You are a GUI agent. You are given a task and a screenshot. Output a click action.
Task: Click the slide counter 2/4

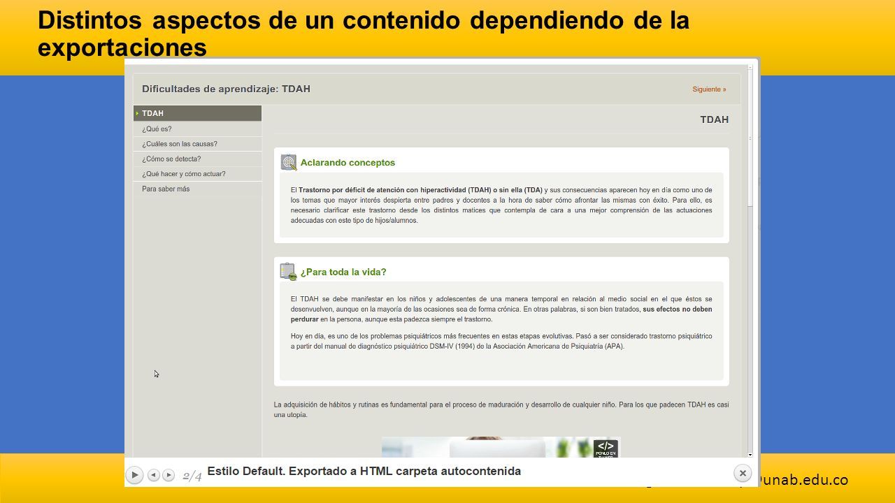point(192,476)
